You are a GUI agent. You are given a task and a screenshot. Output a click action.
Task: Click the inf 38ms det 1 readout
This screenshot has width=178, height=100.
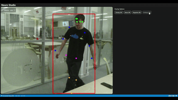(8, 10)
